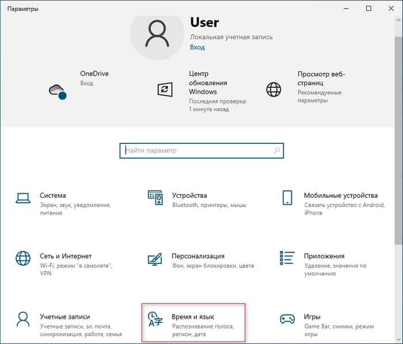Image resolution: width=403 pixels, height=344 pixels.
Task: Click the web browsing globe icon
Action: point(273,89)
